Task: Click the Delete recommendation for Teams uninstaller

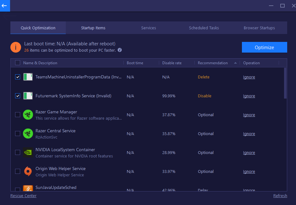Action: 204,77
